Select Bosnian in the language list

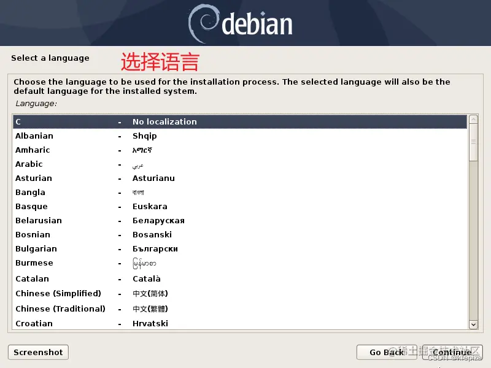(x=240, y=234)
